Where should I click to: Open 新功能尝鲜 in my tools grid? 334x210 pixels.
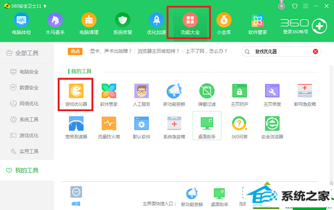pos(174,95)
